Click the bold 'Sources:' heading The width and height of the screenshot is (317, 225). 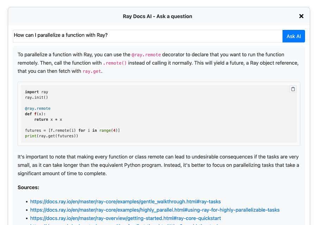pos(28,187)
